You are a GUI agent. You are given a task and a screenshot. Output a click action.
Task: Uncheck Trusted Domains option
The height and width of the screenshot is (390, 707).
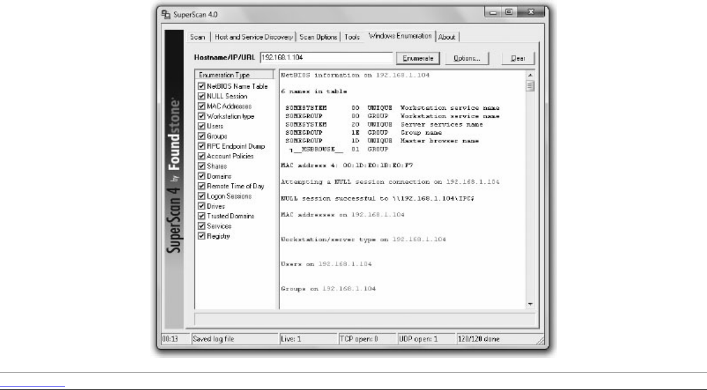pos(201,216)
